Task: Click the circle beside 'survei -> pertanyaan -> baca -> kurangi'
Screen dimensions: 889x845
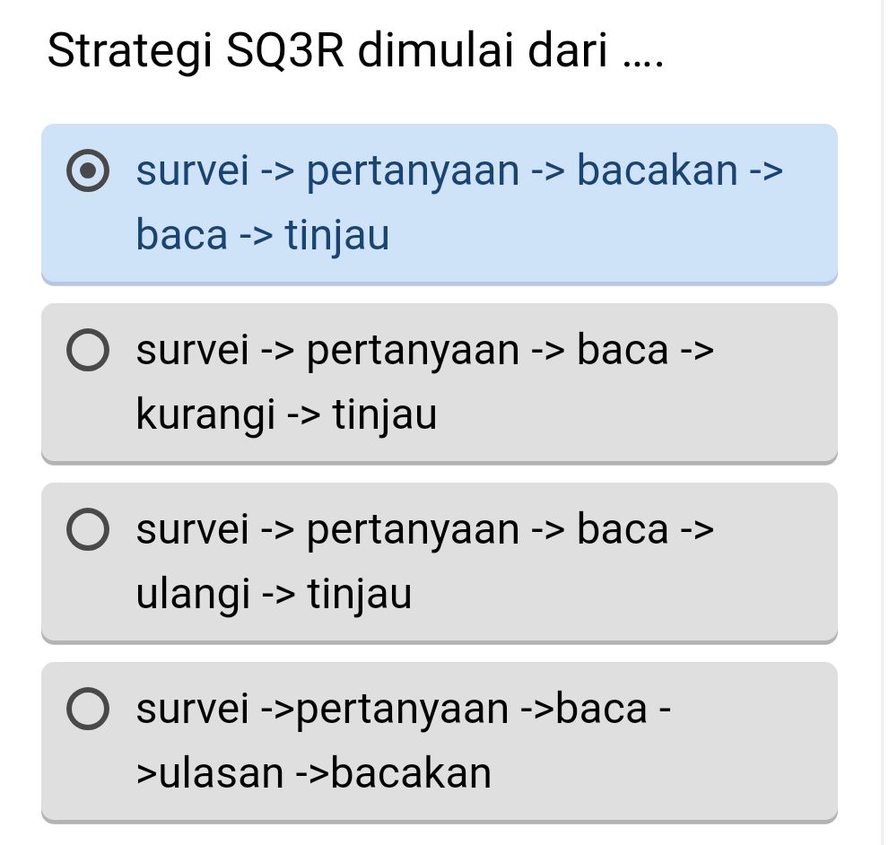Action: [x=87, y=350]
